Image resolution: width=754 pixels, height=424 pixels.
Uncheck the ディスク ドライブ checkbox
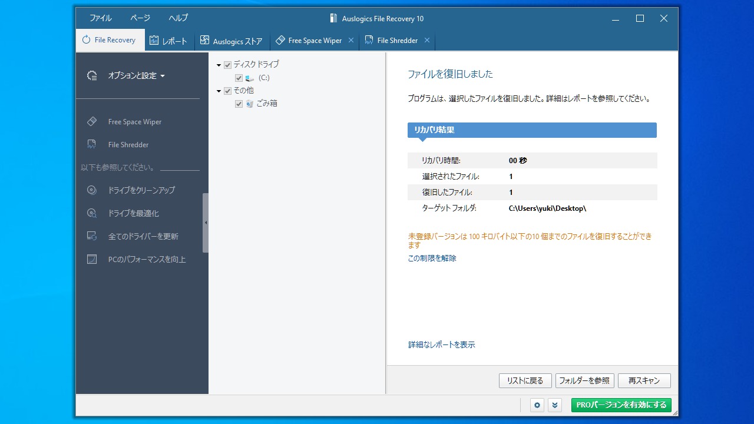[x=228, y=65]
